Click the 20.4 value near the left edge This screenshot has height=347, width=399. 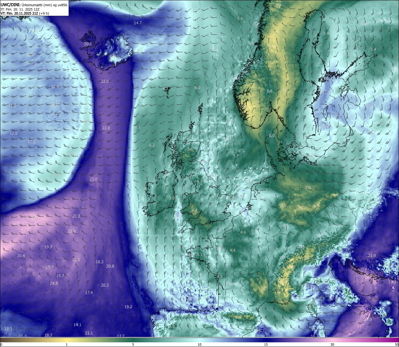[21, 256]
